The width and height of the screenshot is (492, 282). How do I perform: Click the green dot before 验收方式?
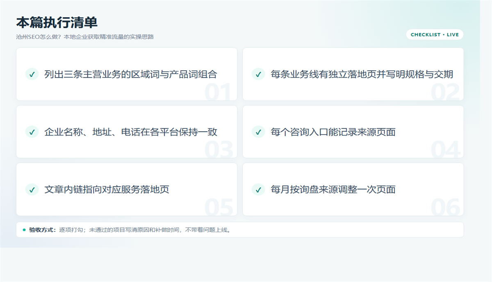pyautogui.click(x=24, y=230)
